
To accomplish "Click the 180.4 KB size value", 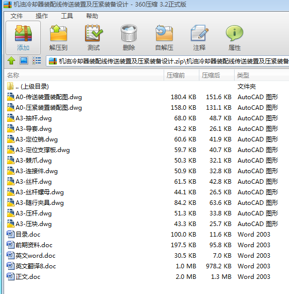I will pyautogui.click(x=183, y=97).
